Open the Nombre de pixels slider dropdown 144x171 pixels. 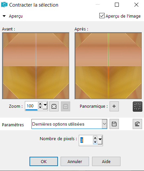click(100, 140)
